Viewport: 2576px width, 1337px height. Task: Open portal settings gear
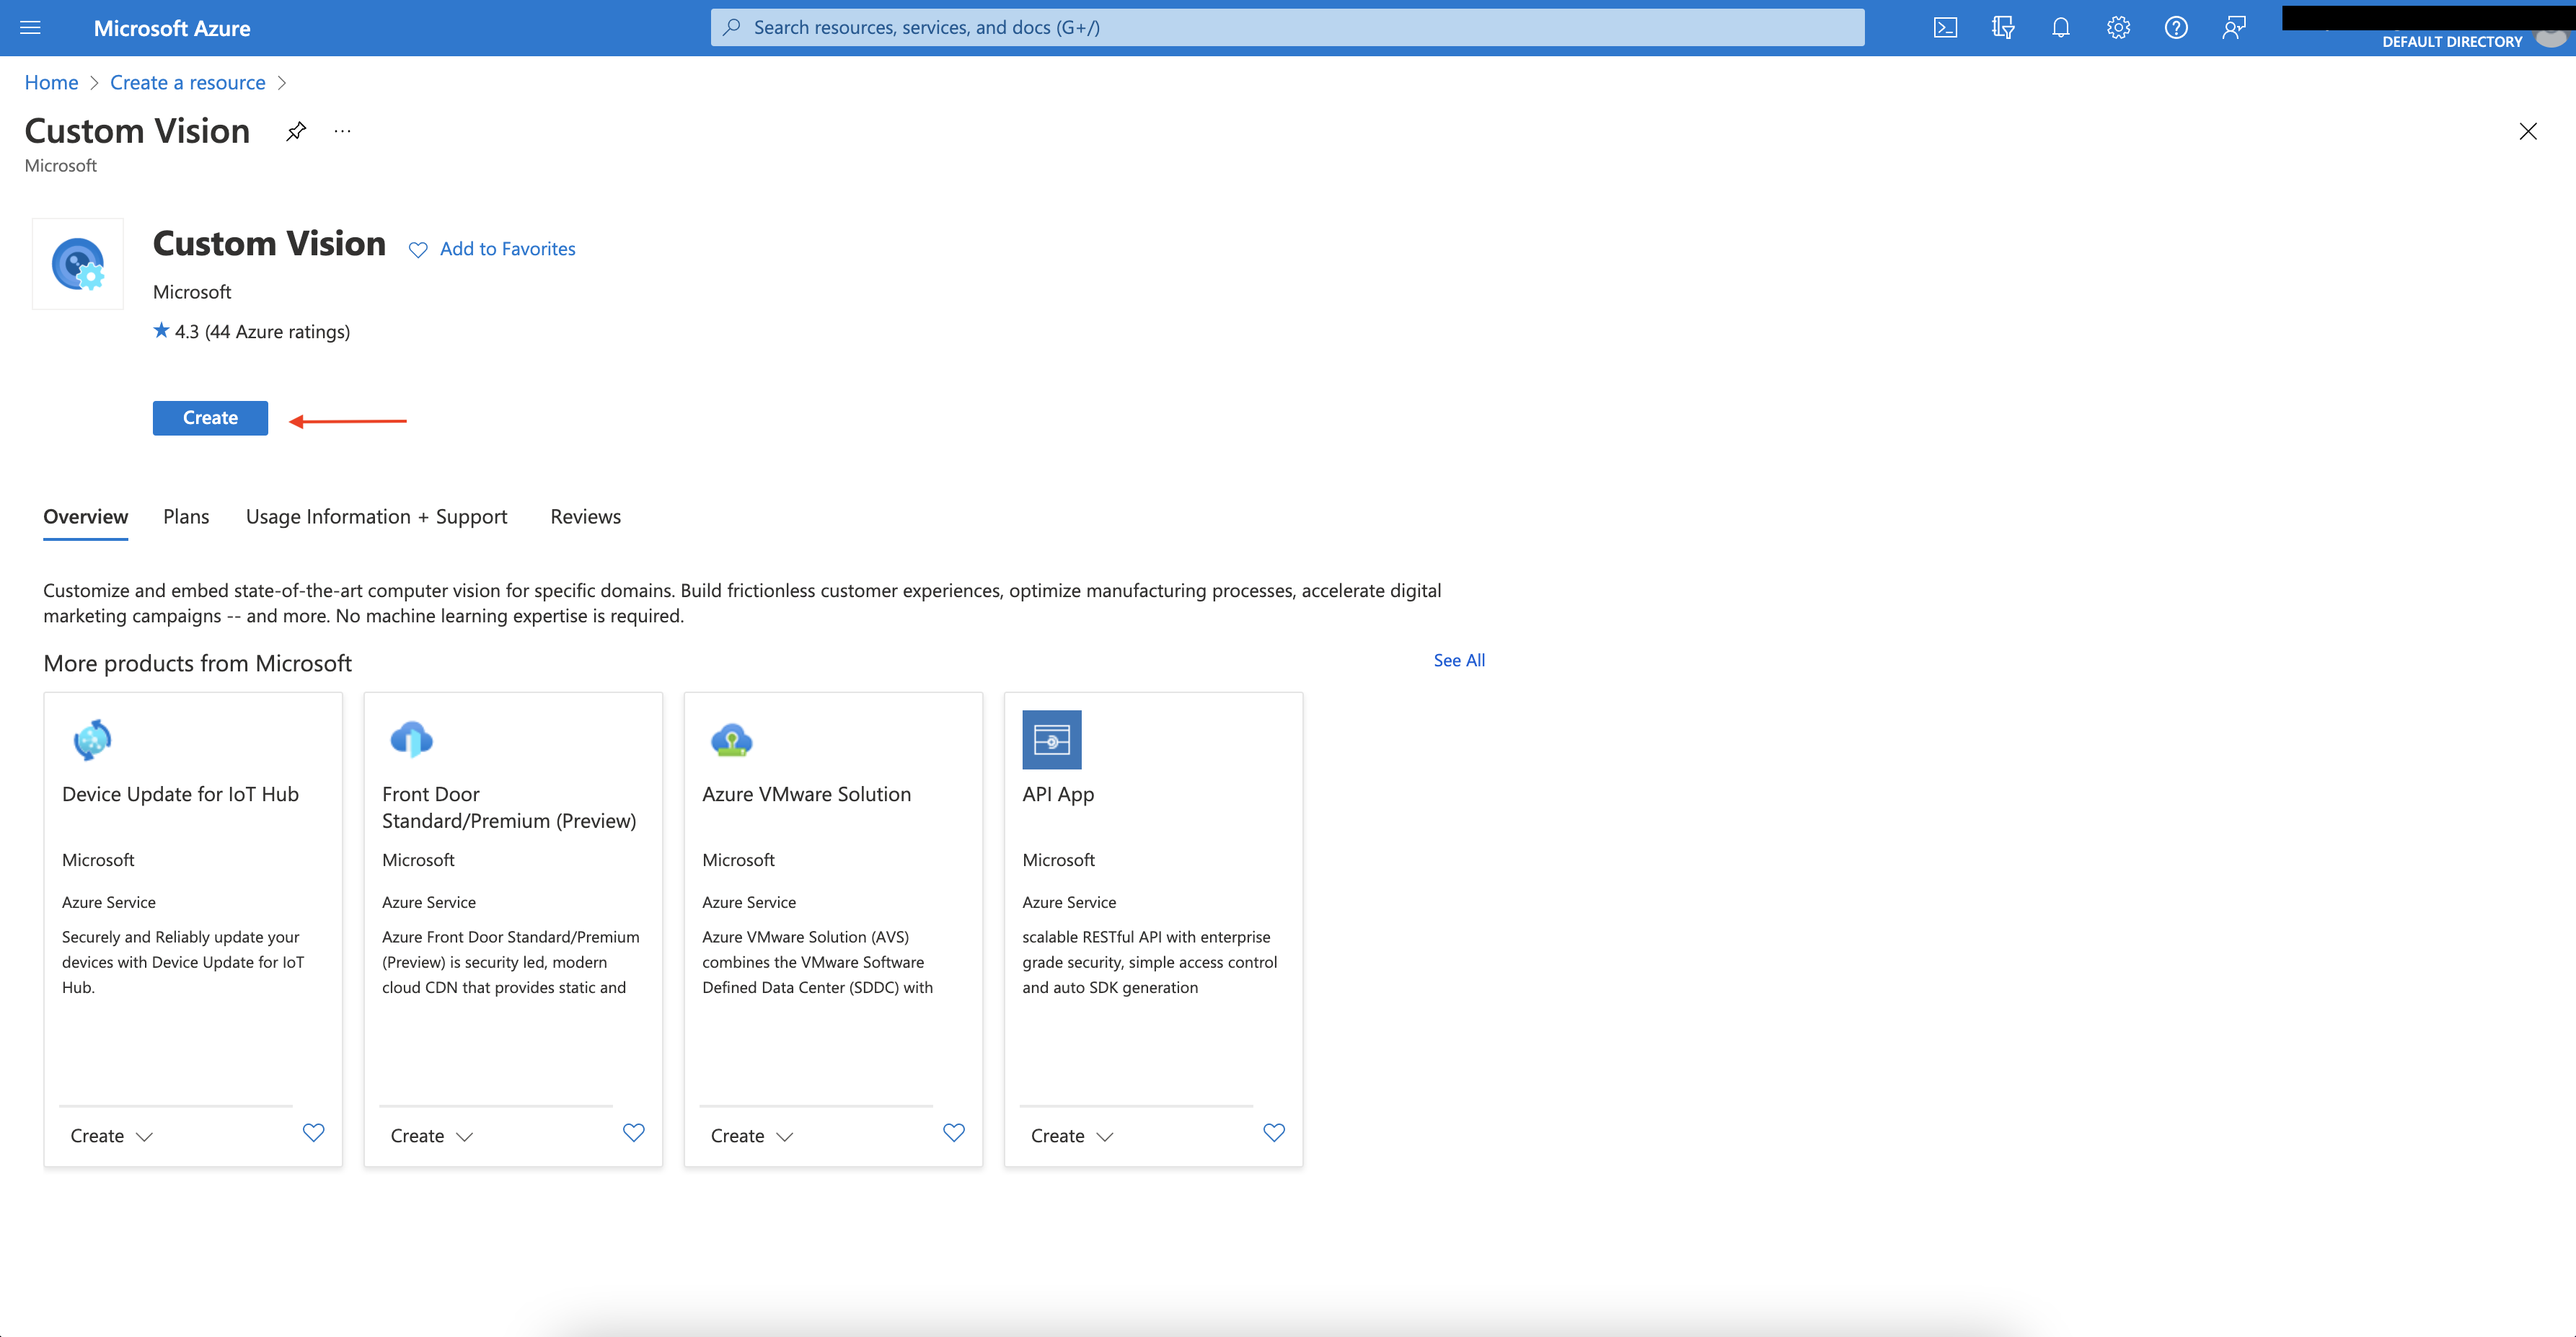[2118, 28]
